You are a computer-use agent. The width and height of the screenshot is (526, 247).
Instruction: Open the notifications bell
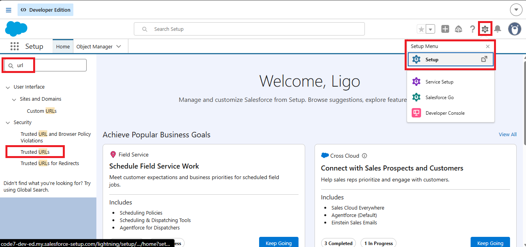click(498, 29)
